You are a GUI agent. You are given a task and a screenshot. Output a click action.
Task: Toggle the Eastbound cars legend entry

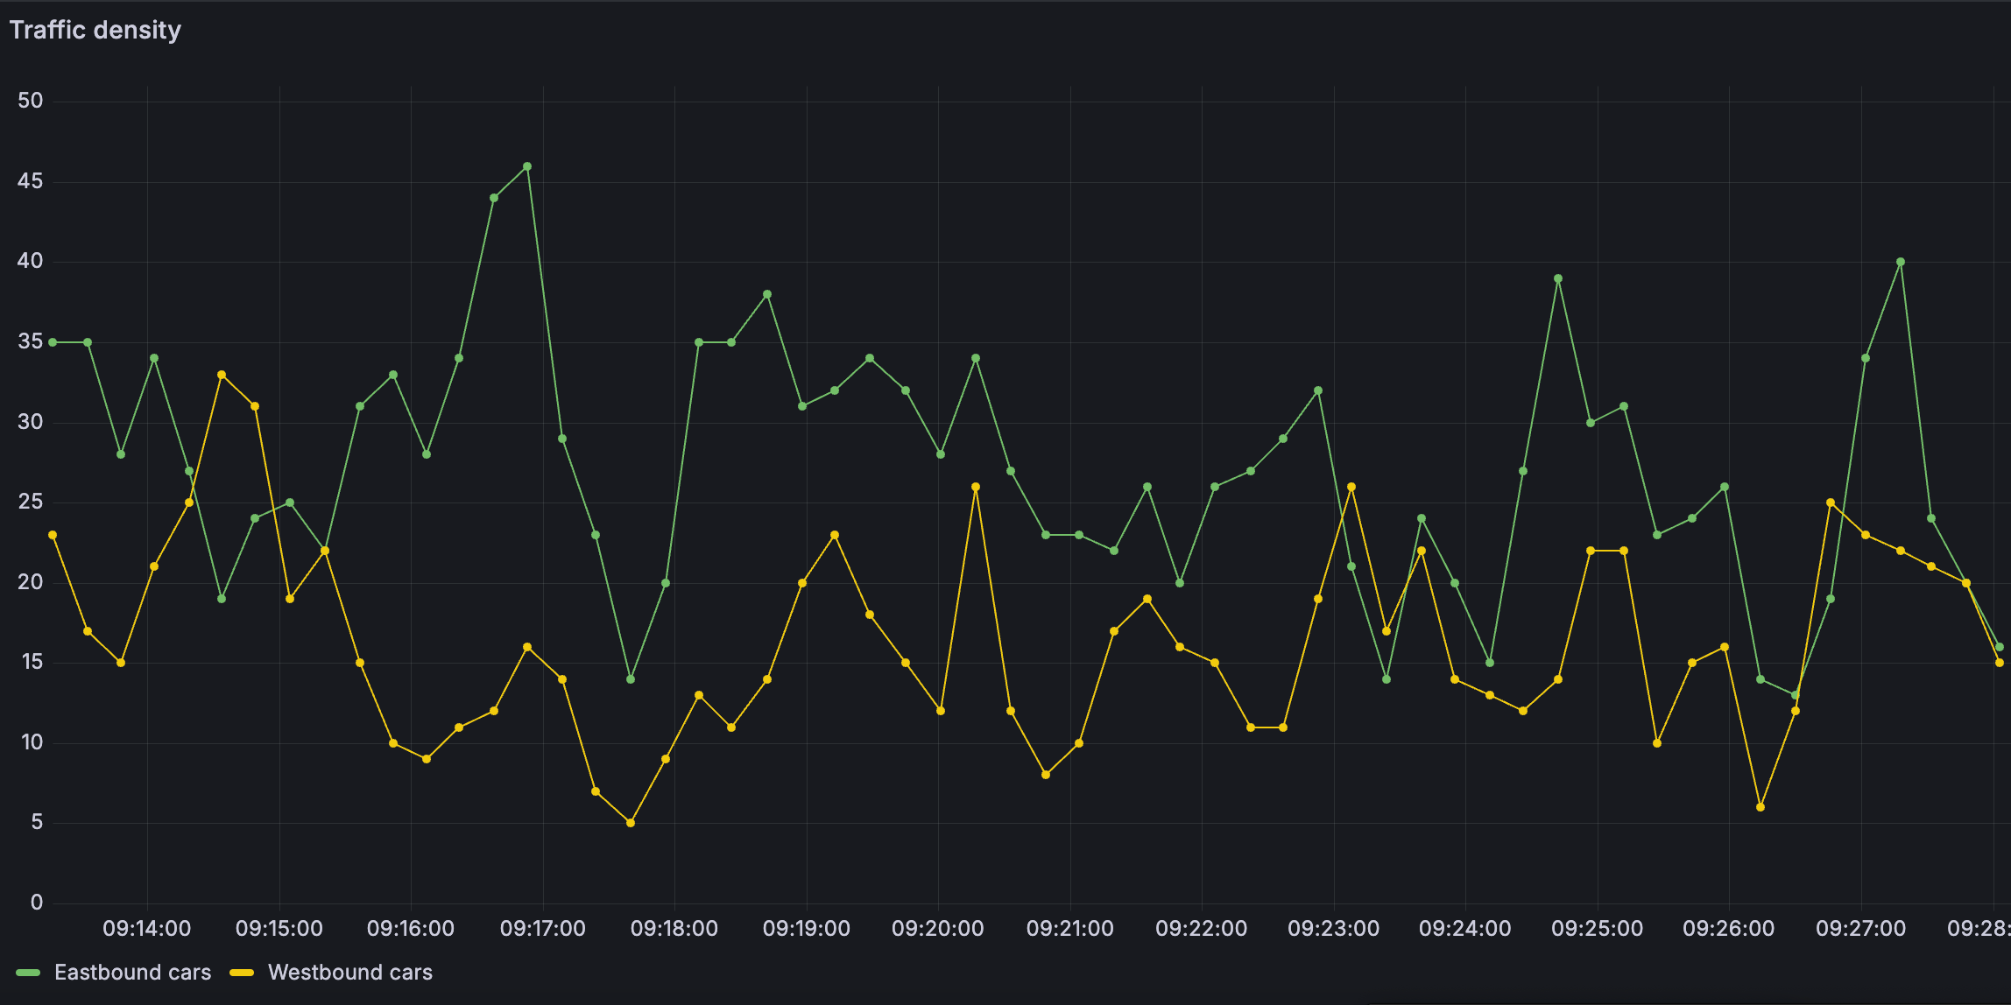[132, 972]
